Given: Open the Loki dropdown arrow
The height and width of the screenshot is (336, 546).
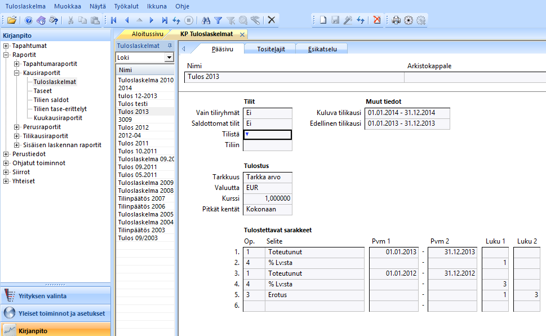Looking at the screenshot, I should [x=169, y=58].
